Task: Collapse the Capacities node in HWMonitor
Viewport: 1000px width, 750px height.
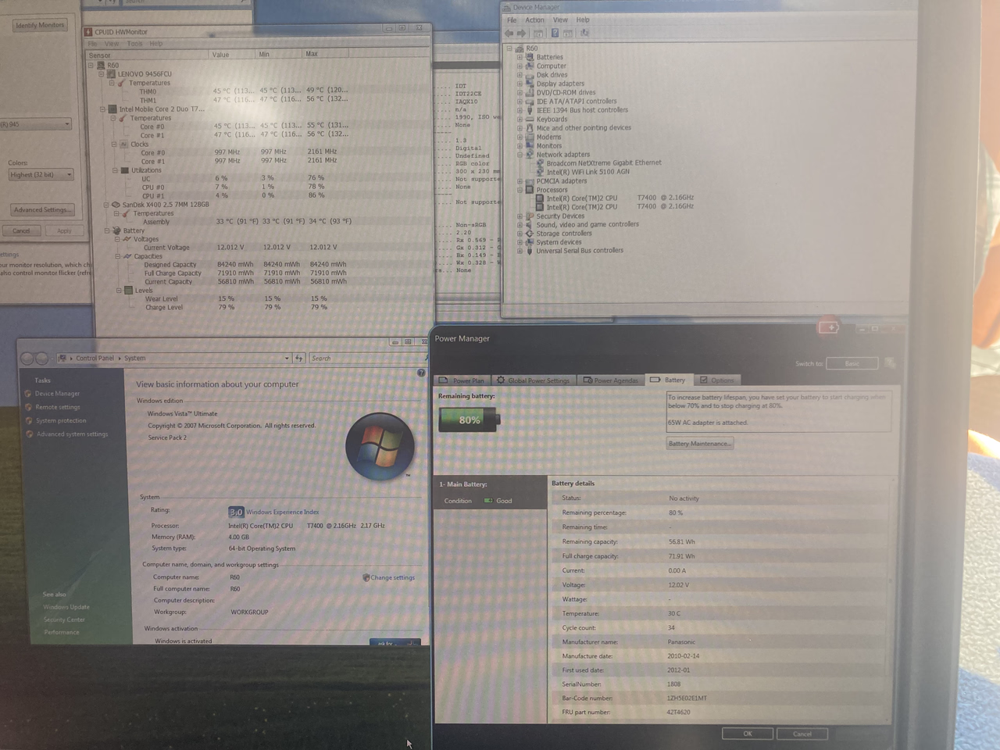Action: [x=118, y=256]
